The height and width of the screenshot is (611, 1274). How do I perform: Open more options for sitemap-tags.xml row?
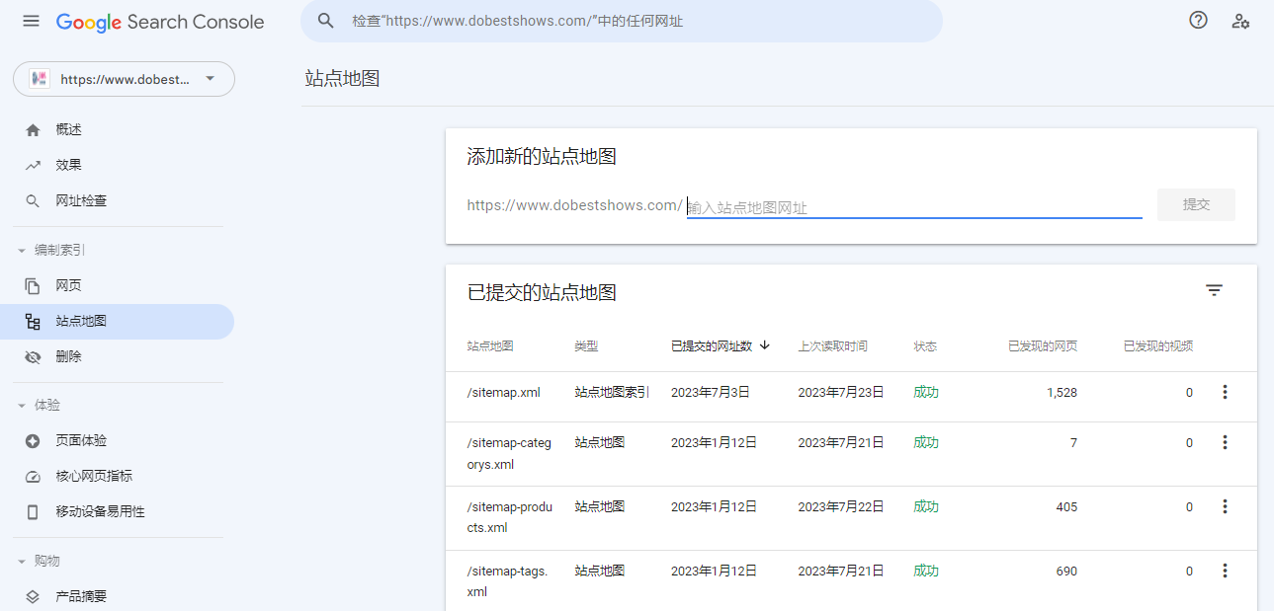pyautogui.click(x=1225, y=571)
